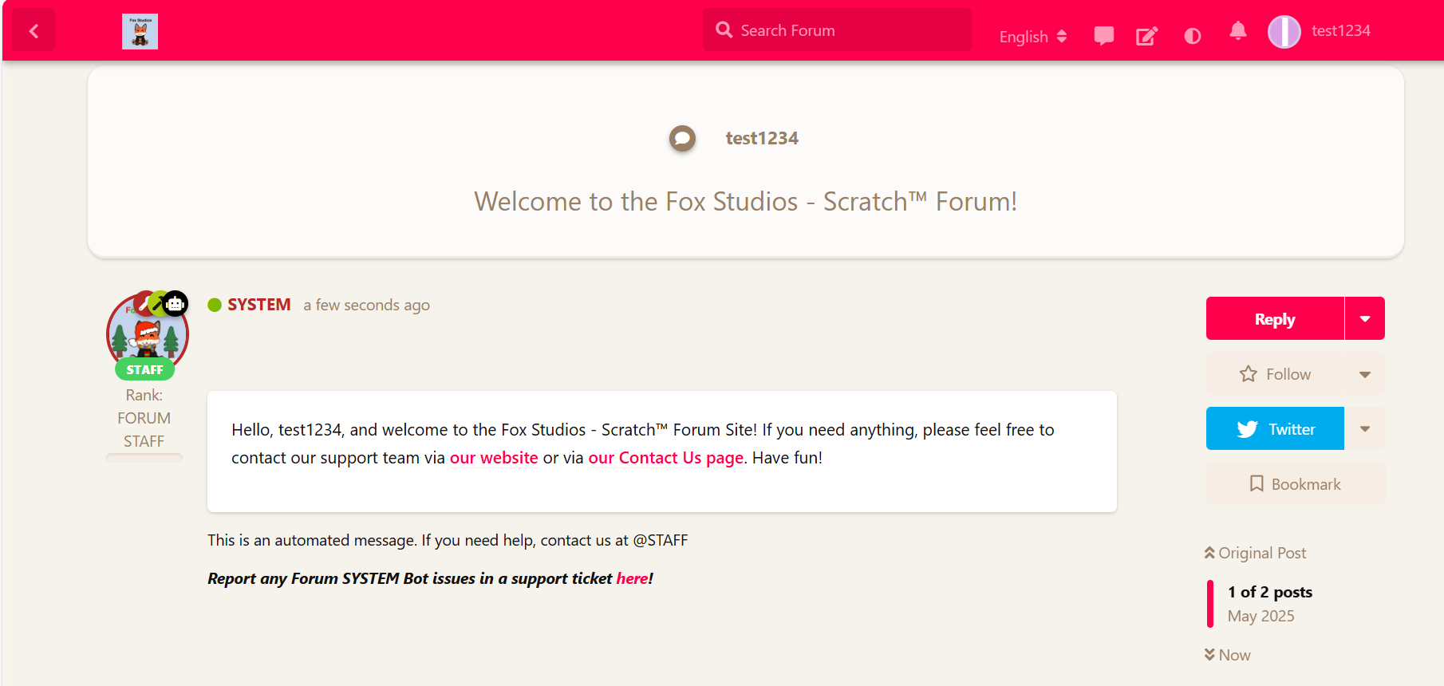Jump to Now in timeline

point(1228,655)
